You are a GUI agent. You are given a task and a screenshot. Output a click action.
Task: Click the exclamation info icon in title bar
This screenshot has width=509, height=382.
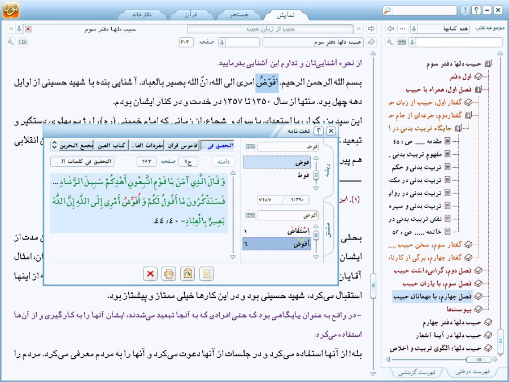[x=465, y=10]
